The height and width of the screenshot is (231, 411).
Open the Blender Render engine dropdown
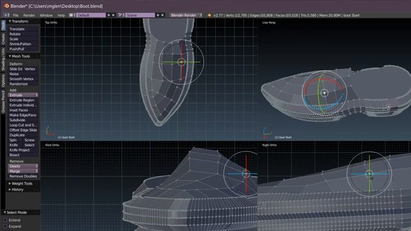click(x=186, y=15)
